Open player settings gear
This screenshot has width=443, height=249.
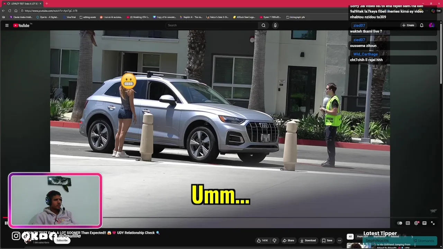tap(416, 223)
